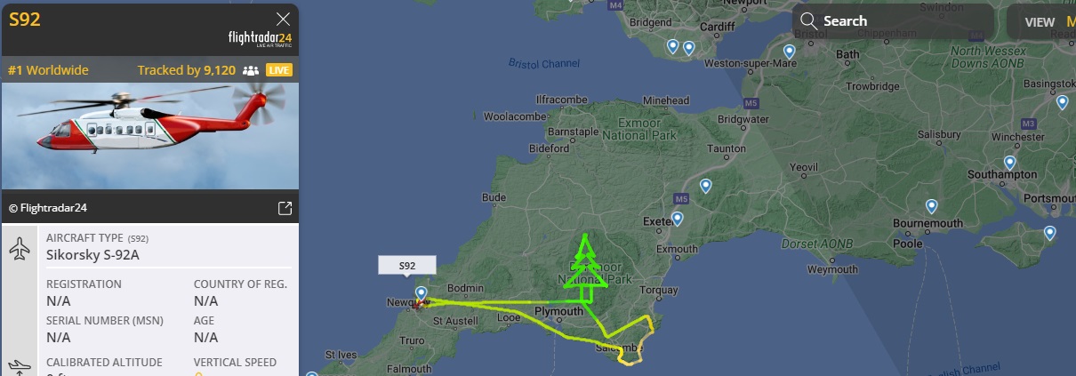Close the S92 flight info panel

(x=283, y=19)
